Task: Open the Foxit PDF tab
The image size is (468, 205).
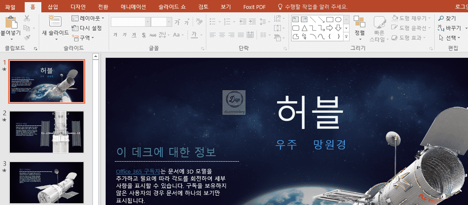Action: pyautogui.click(x=254, y=7)
